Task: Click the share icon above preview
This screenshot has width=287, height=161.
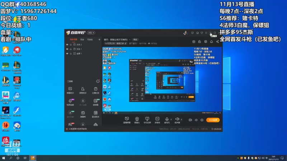Action: pyautogui.click(x=217, y=42)
